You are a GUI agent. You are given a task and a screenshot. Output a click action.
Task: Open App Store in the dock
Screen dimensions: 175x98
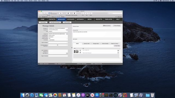click(x=97, y=95)
